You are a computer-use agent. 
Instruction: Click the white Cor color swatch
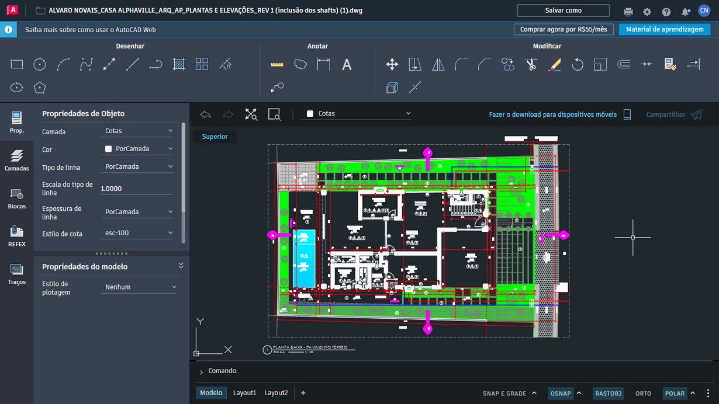pos(108,149)
